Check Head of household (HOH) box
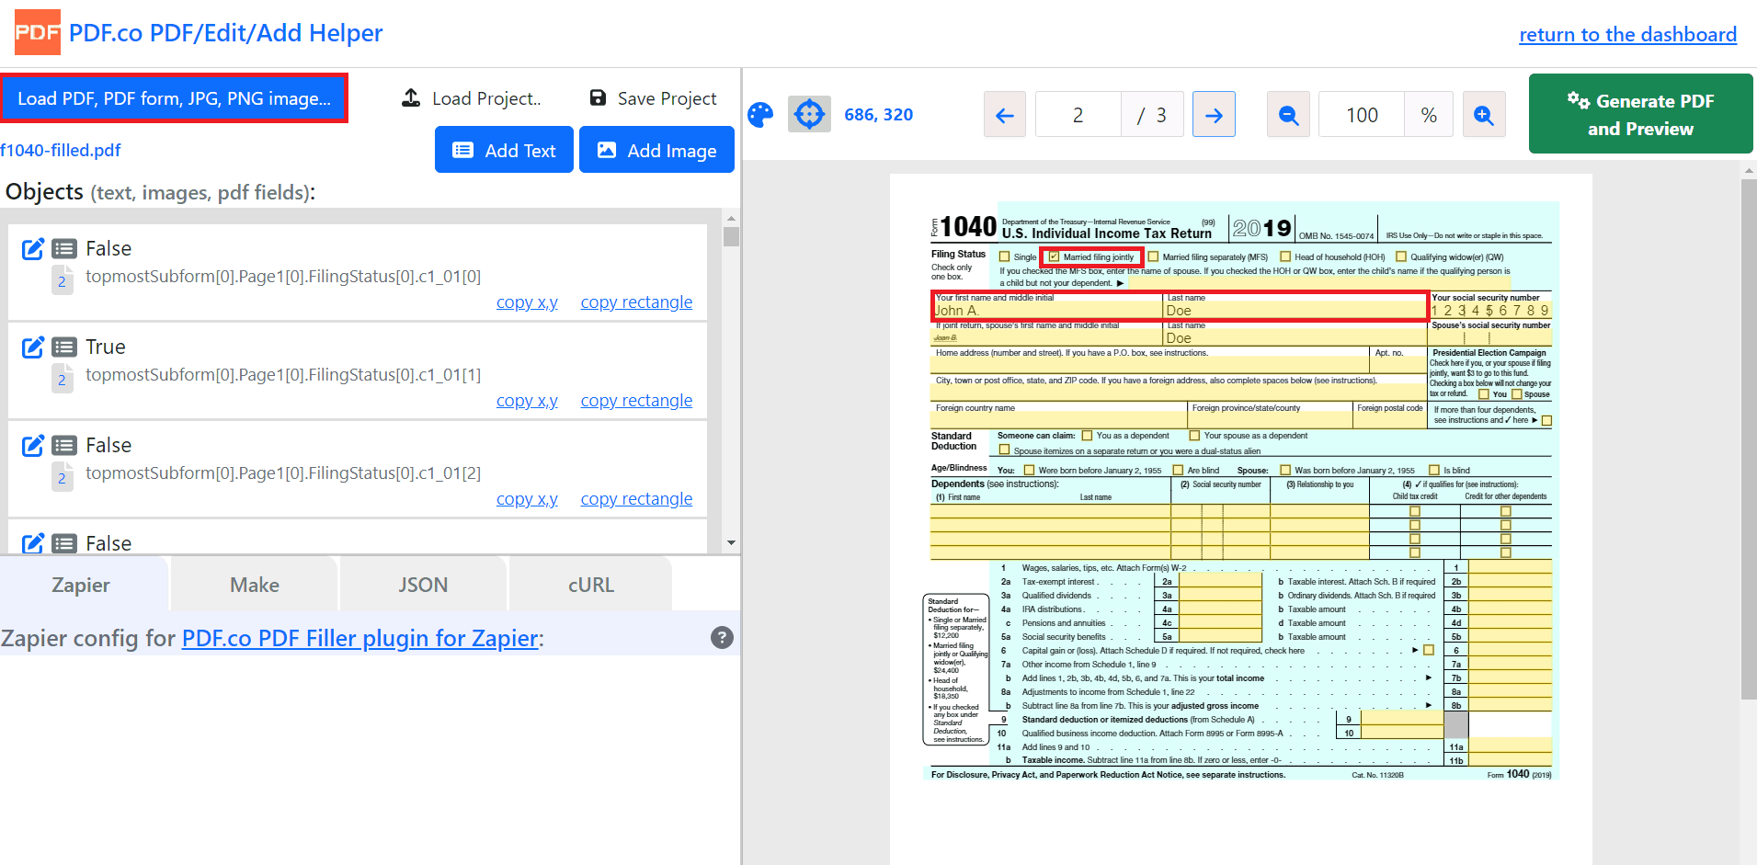 (x=1285, y=257)
